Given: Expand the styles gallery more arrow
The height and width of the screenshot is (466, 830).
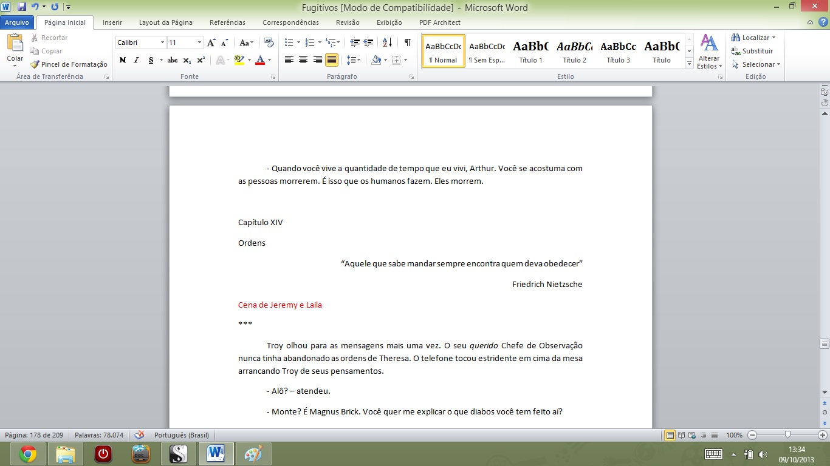Looking at the screenshot, I should coord(689,64).
